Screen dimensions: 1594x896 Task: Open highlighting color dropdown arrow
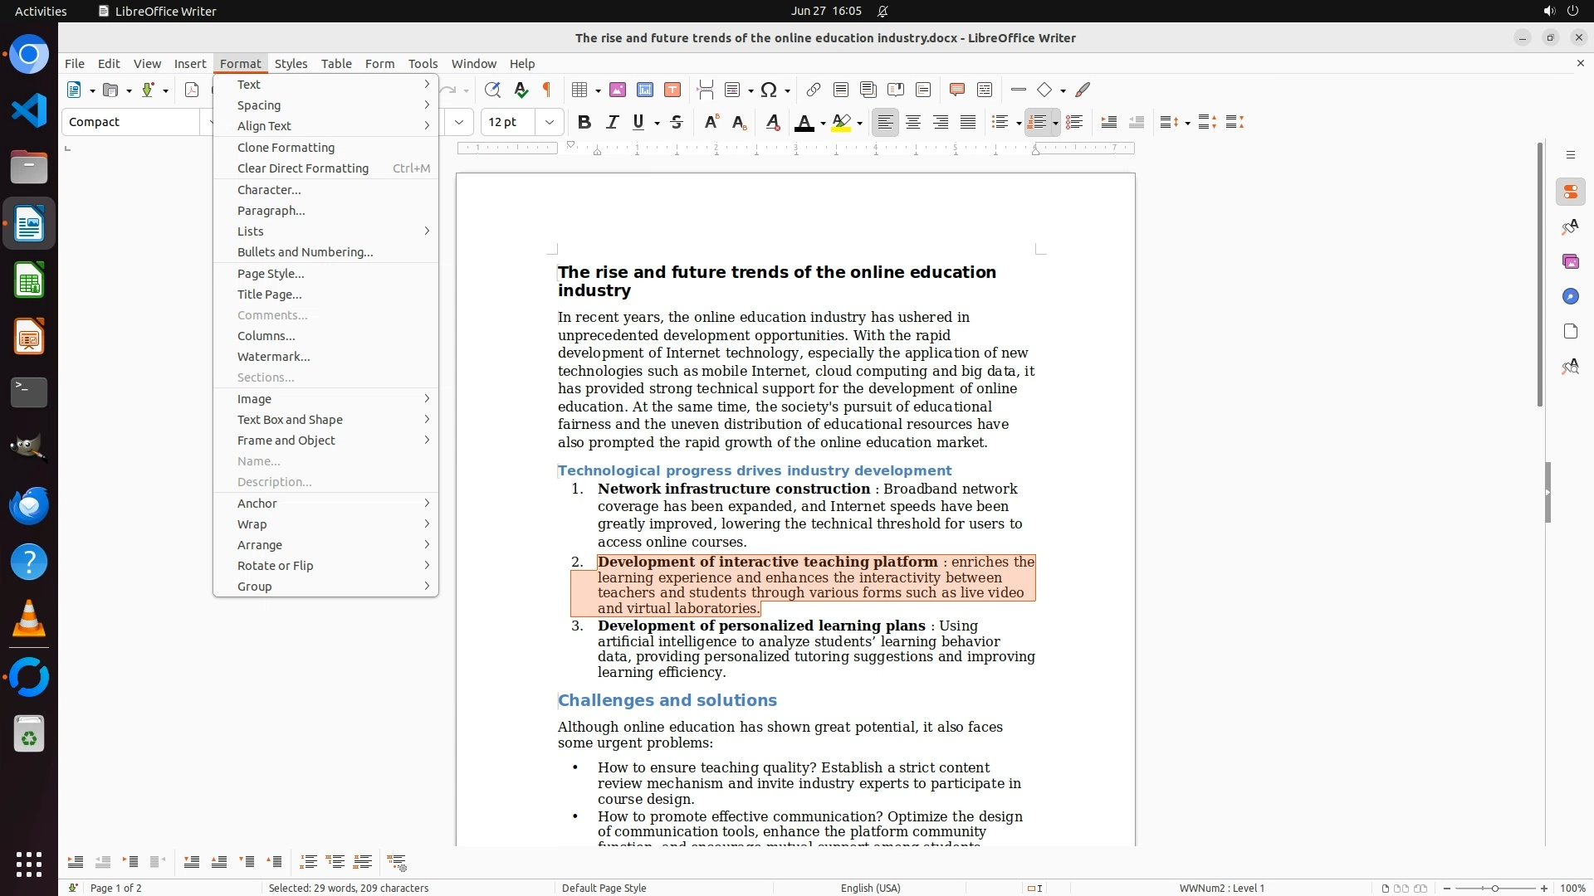pyautogui.click(x=860, y=123)
